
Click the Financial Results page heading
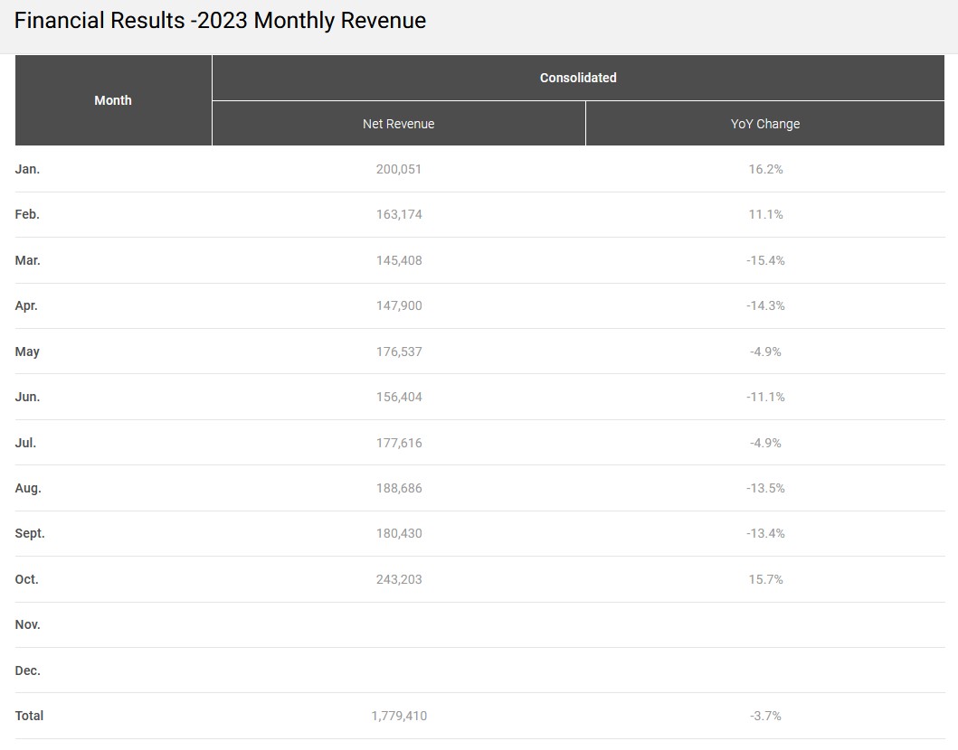(x=220, y=21)
